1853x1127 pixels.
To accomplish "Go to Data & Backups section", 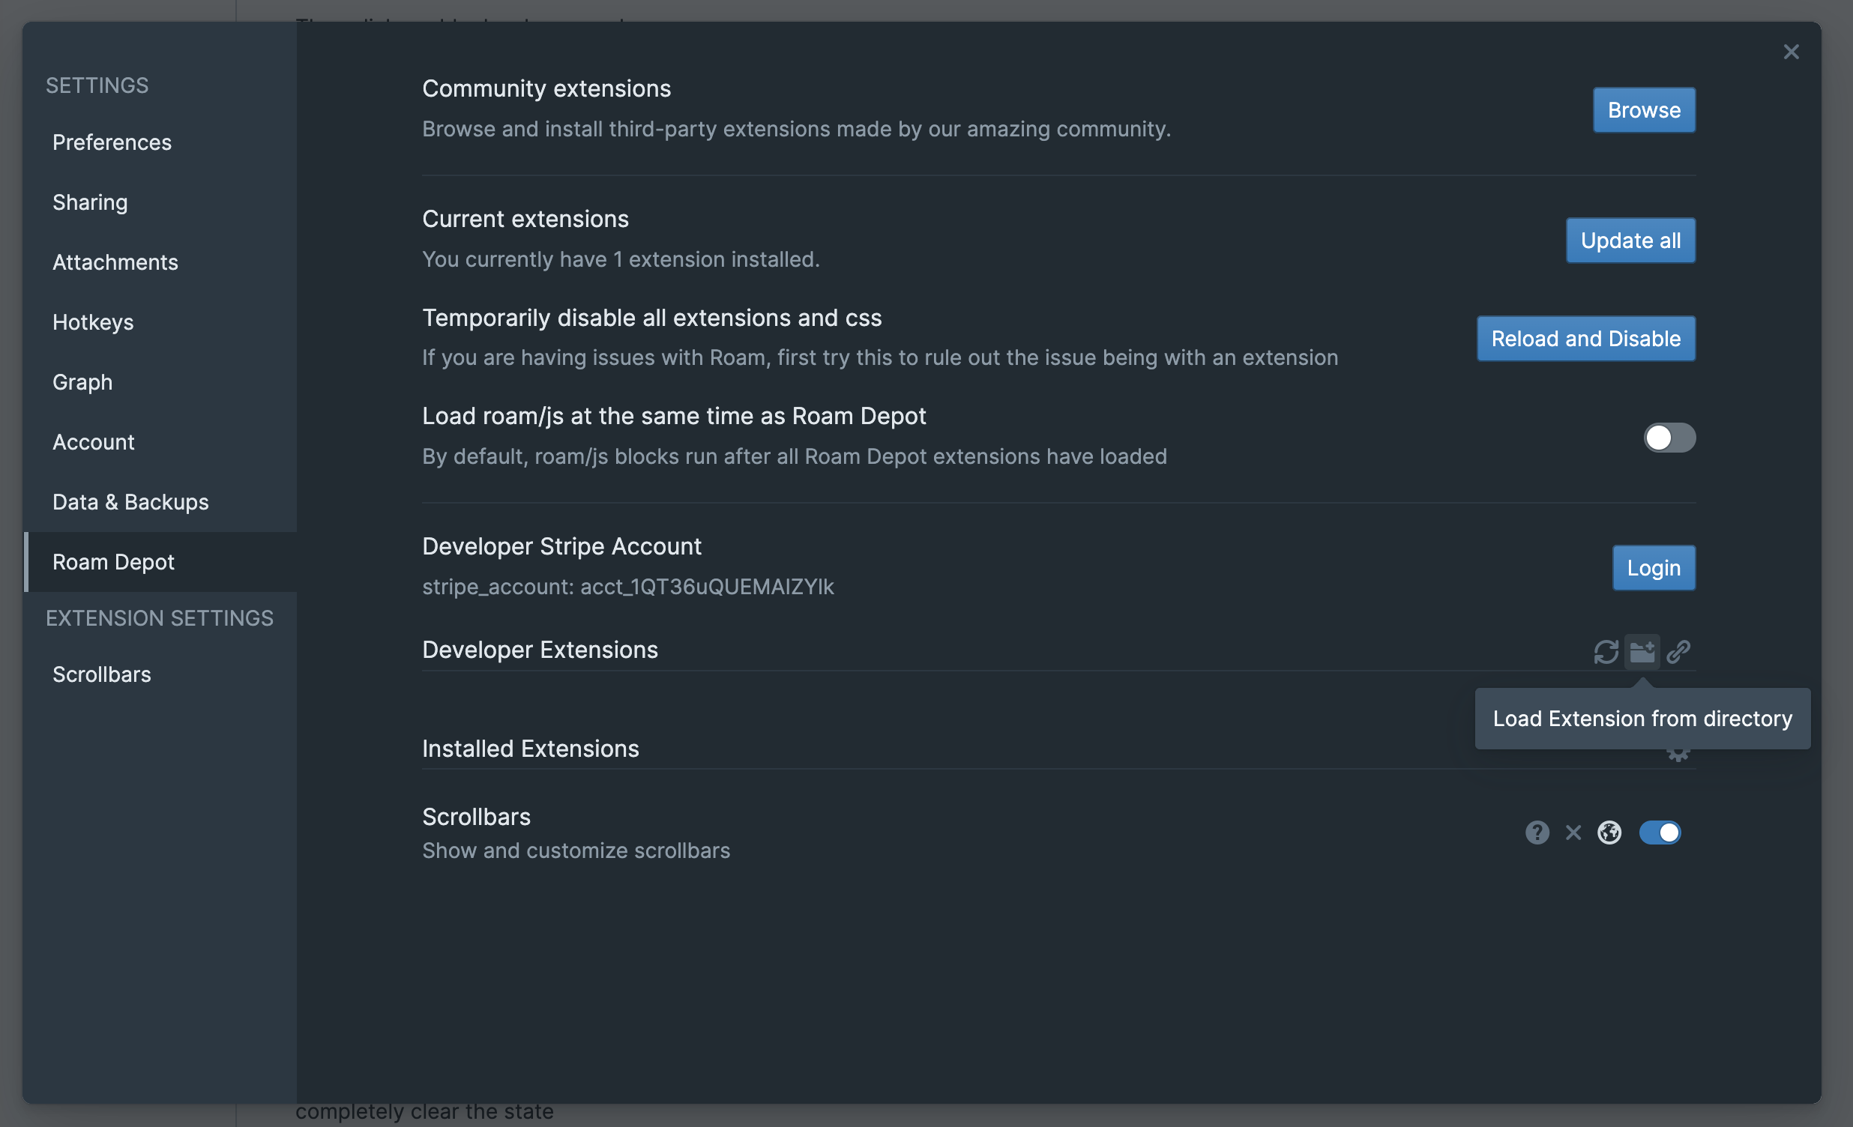I will [x=131, y=501].
